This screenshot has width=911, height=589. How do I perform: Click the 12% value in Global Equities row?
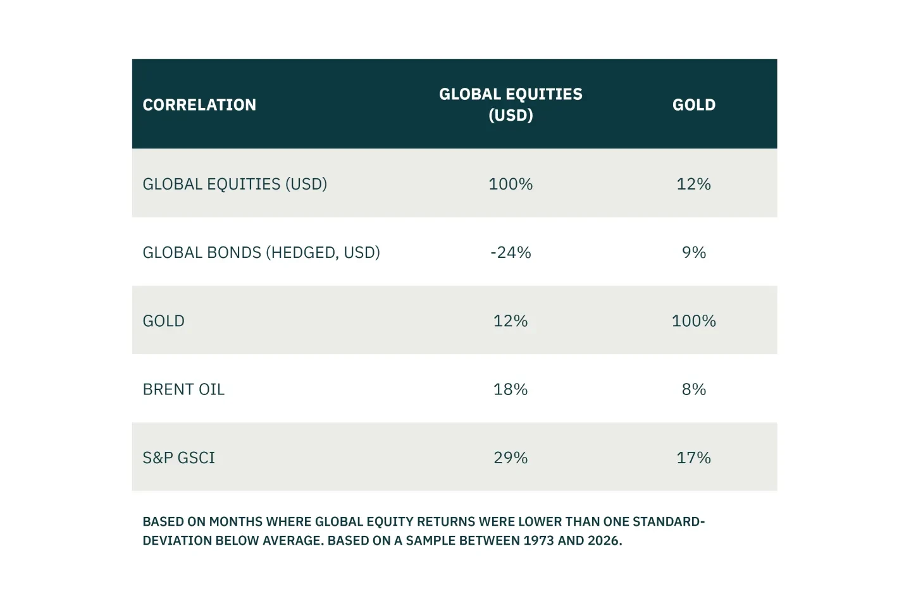click(694, 184)
